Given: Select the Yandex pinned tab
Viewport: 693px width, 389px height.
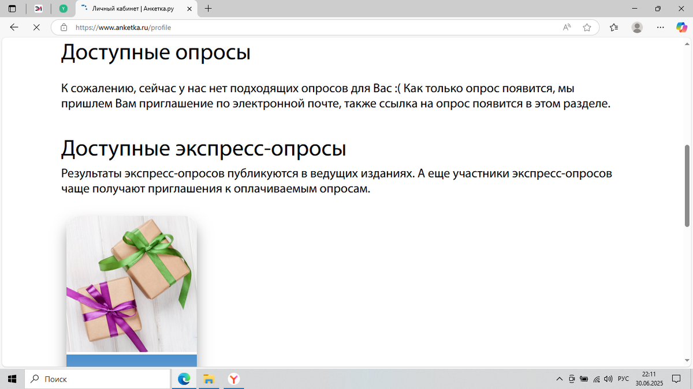Looking at the screenshot, I should tap(64, 9).
